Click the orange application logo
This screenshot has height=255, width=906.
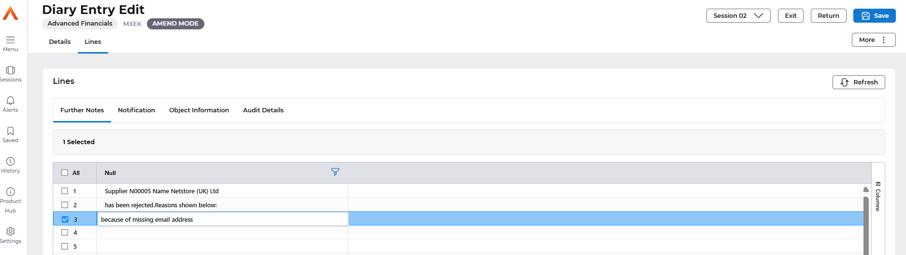tap(10, 13)
